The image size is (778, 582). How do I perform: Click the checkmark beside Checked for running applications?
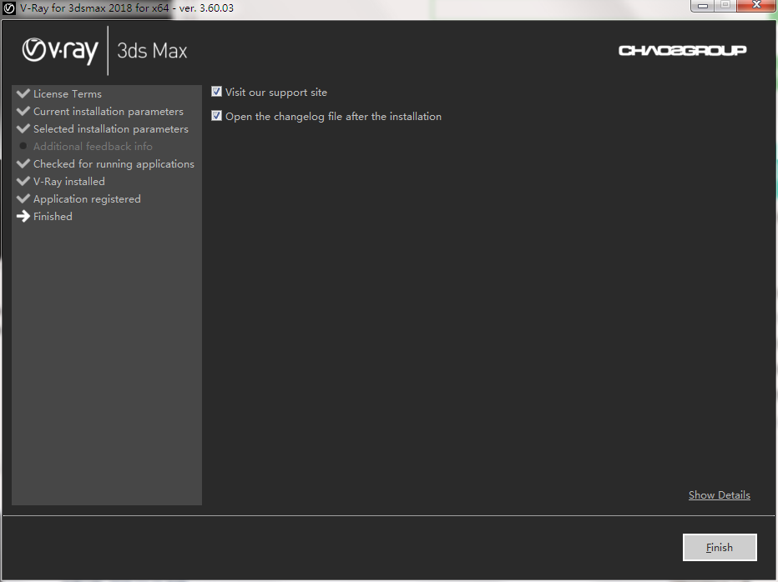point(23,163)
